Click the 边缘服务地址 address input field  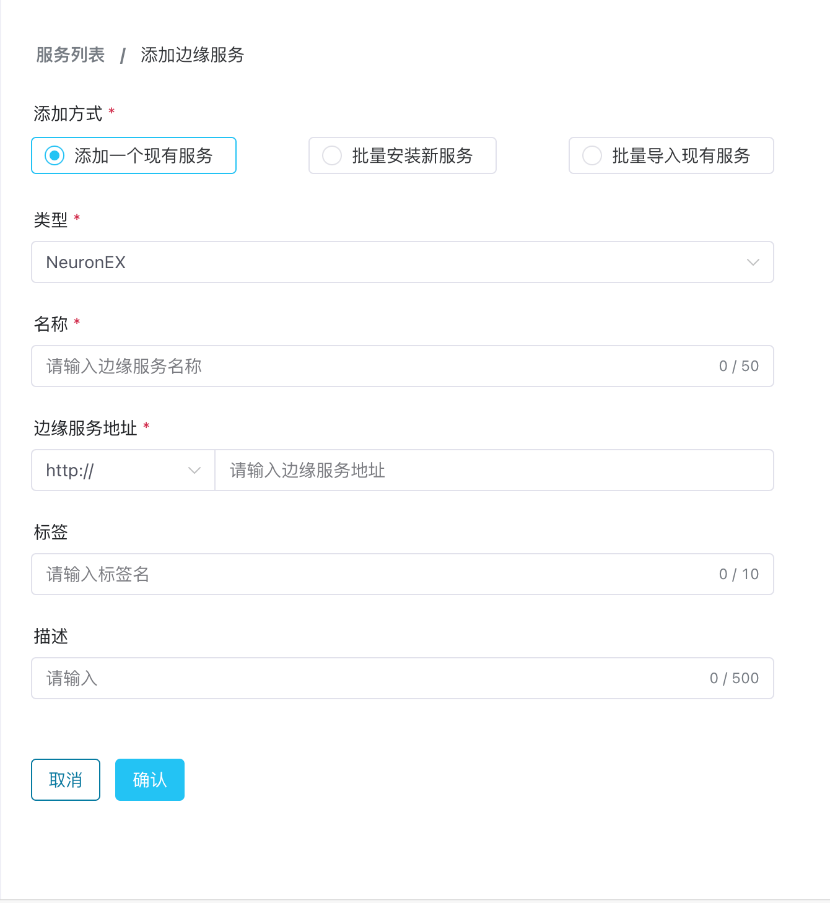tap(494, 470)
